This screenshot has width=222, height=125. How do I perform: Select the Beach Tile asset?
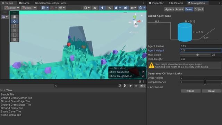8,94
